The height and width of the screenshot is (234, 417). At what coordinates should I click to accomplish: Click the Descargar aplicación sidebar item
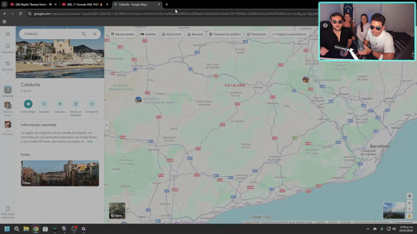point(8,213)
